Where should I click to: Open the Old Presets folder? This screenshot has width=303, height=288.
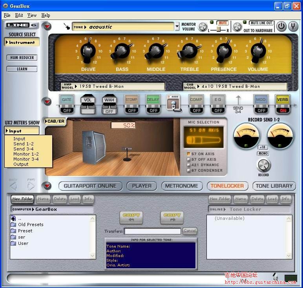point(30,225)
